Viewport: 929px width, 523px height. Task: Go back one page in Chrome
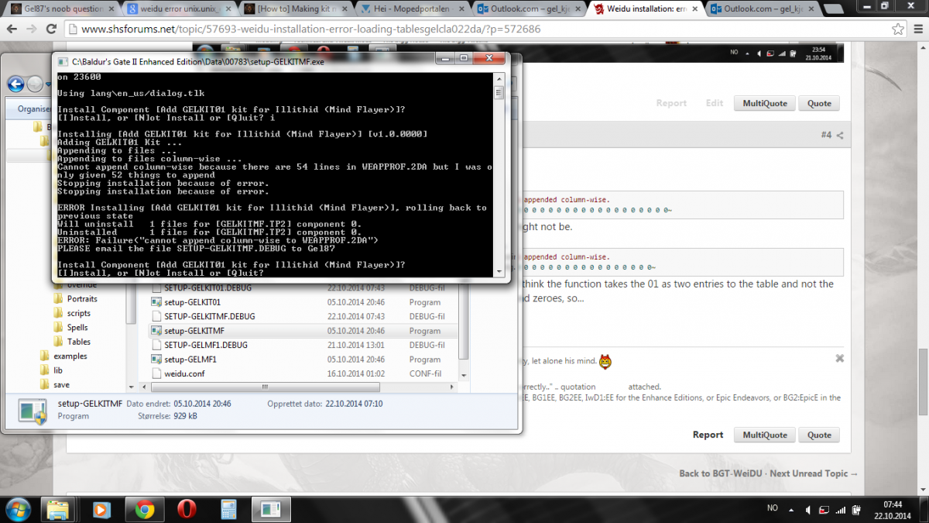point(12,29)
